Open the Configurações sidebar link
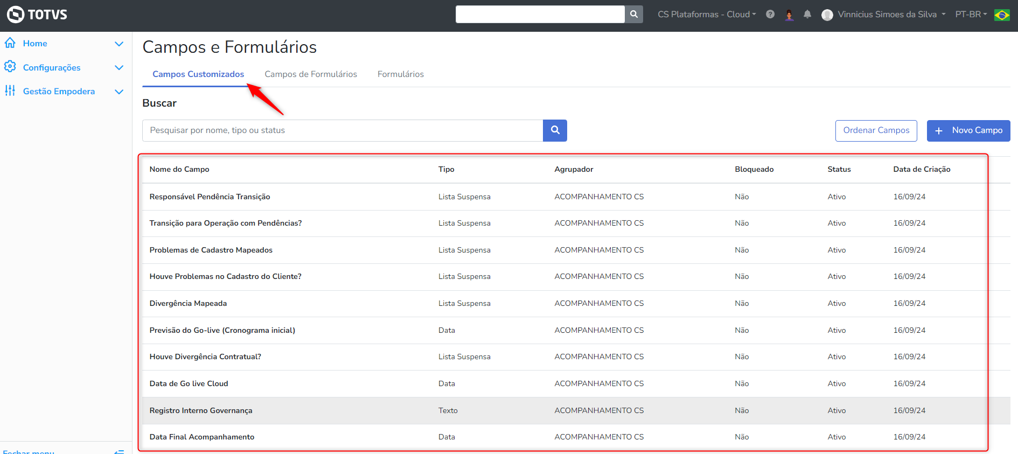This screenshot has width=1018, height=454. click(x=52, y=67)
